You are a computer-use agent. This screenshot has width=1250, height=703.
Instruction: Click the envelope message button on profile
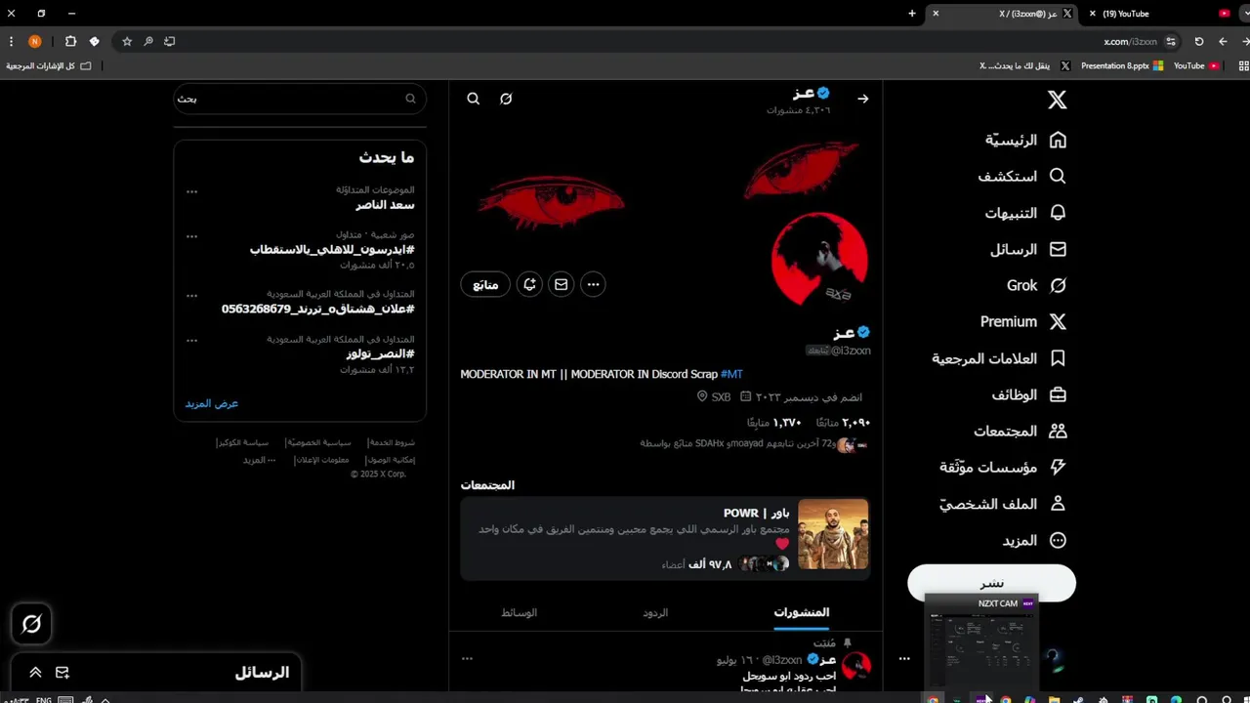(561, 284)
